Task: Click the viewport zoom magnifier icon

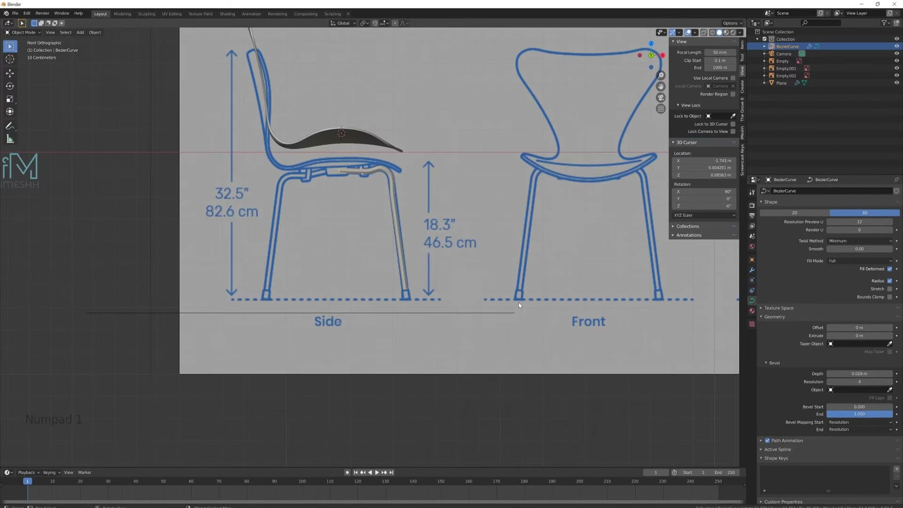Action: click(661, 75)
